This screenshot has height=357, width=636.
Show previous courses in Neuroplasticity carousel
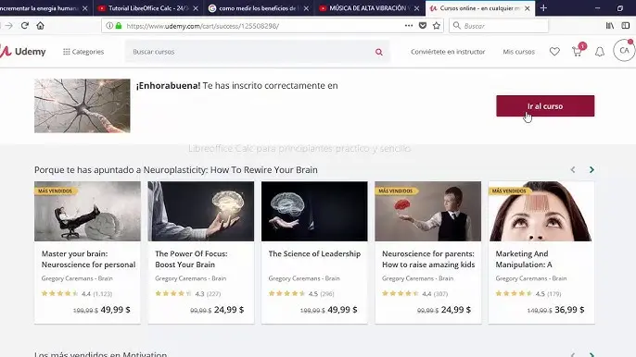click(573, 169)
